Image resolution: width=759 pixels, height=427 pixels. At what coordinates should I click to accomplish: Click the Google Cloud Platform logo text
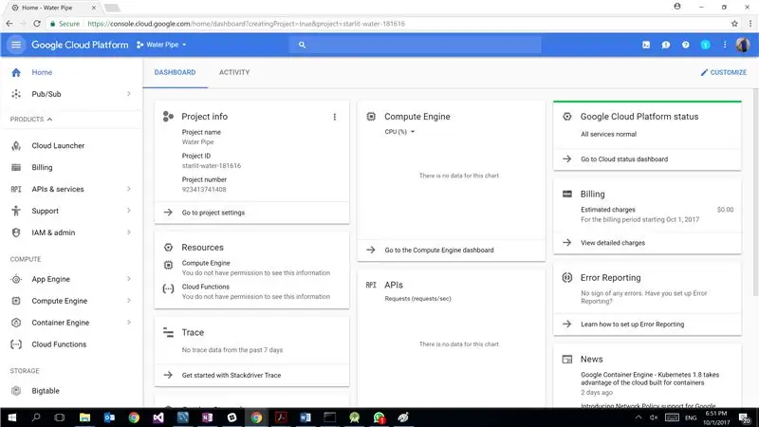pyautogui.click(x=80, y=45)
